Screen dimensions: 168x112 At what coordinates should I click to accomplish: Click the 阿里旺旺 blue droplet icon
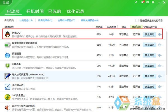pyautogui.click(x=8, y=55)
